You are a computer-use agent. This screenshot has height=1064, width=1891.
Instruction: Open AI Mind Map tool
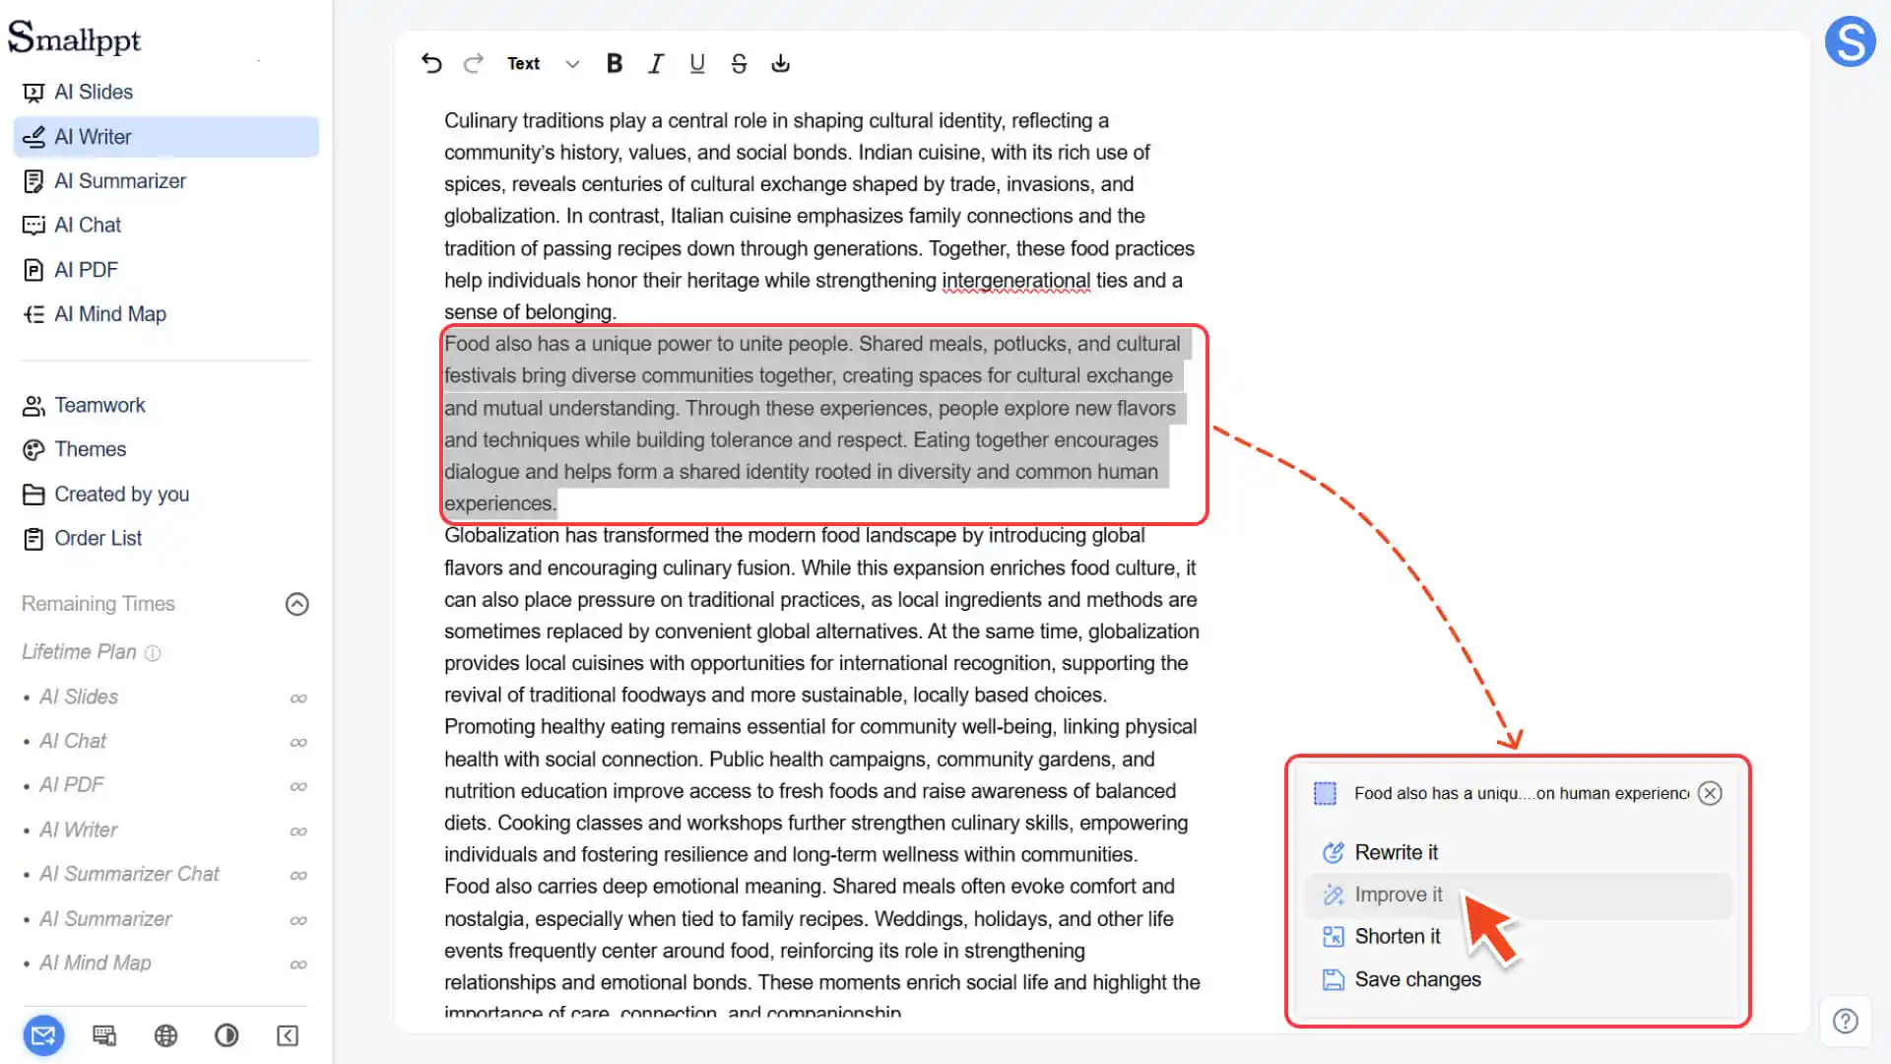[x=165, y=314]
